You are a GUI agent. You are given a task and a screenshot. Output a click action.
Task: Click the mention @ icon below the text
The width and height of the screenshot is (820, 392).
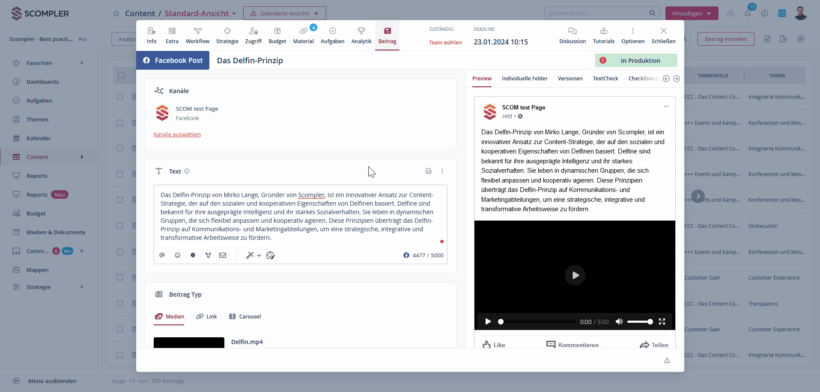coord(162,255)
